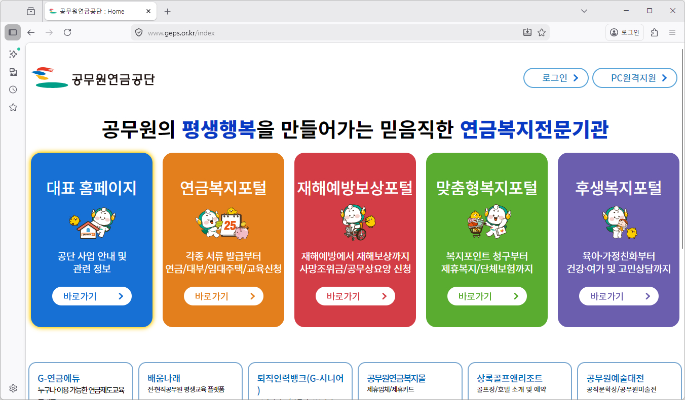Open the tab groups icon in title bar
The width and height of the screenshot is (685, 400).
coord(31,11)
